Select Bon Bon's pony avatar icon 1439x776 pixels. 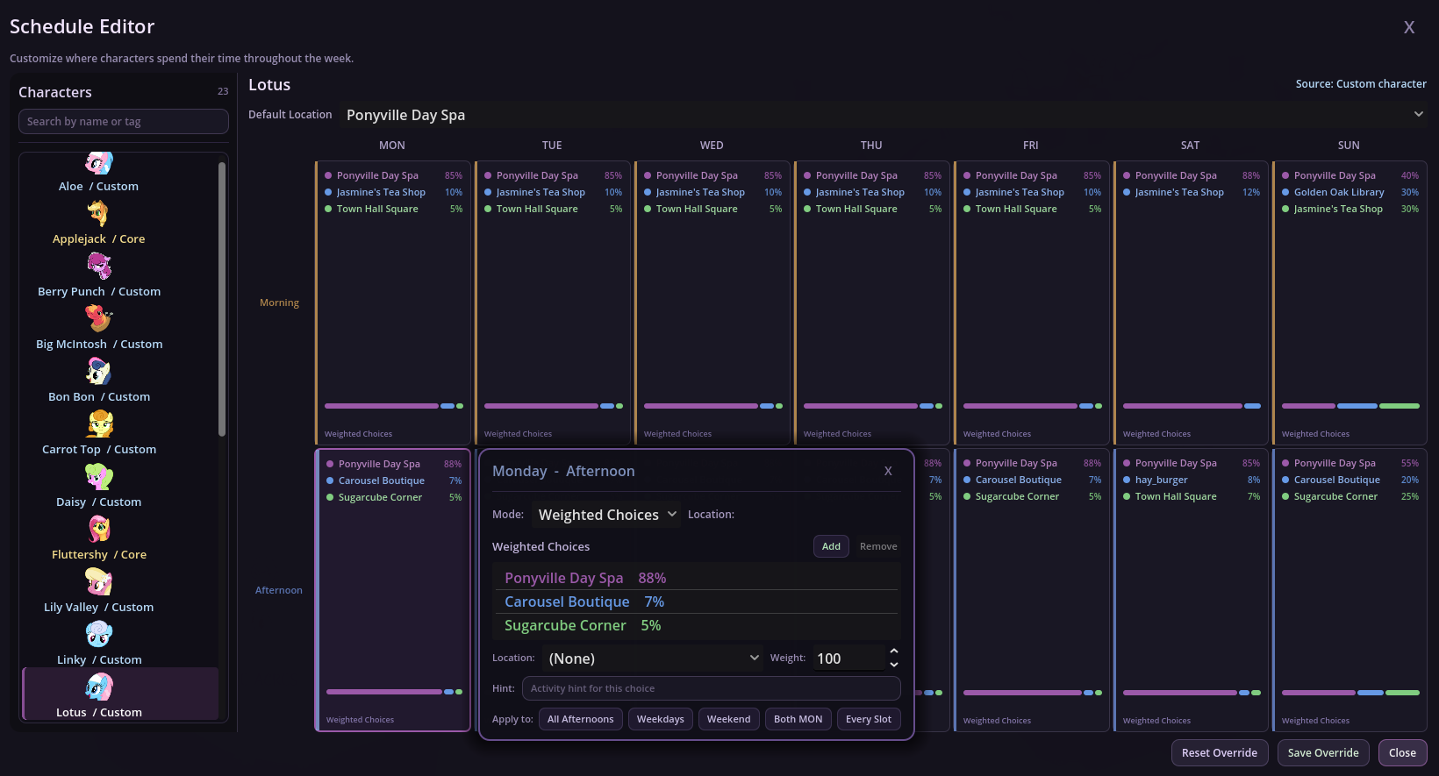pos(99,371)
